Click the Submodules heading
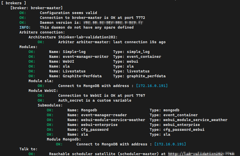The width and height of the screenshot is (240, 156). point(50,105)
